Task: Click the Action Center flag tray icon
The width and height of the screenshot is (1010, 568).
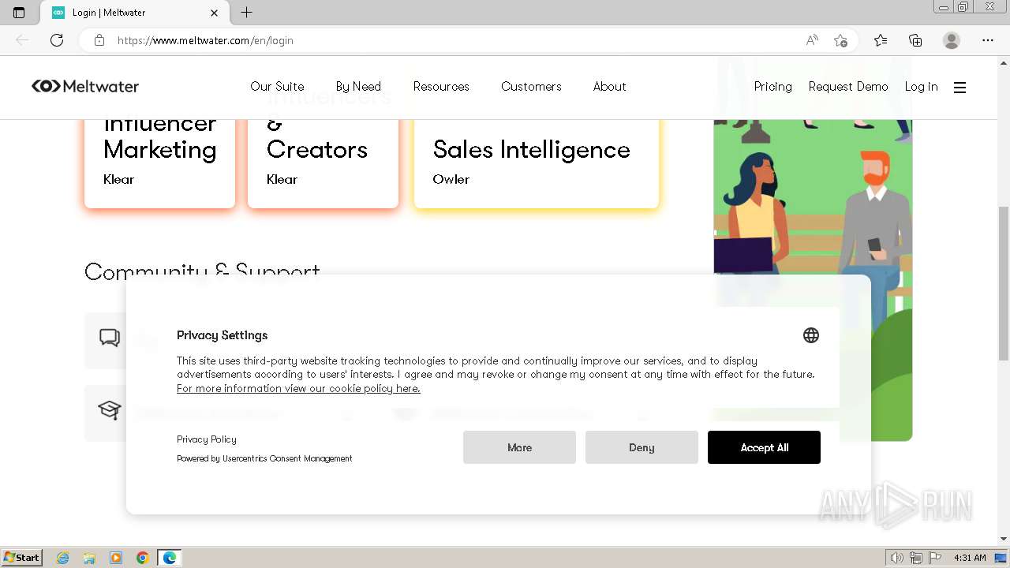Action: tap(935, 558)
